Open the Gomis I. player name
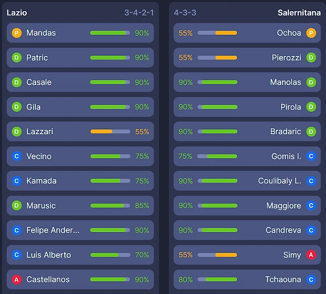The image size is (326, 294). click(286, 156)
